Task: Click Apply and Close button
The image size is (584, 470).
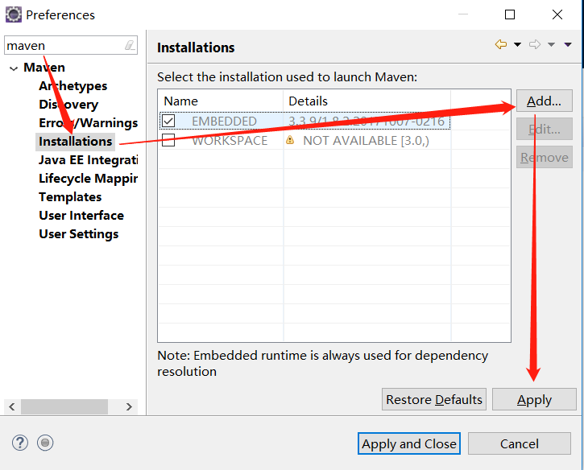Action: [x=409, y=443]
